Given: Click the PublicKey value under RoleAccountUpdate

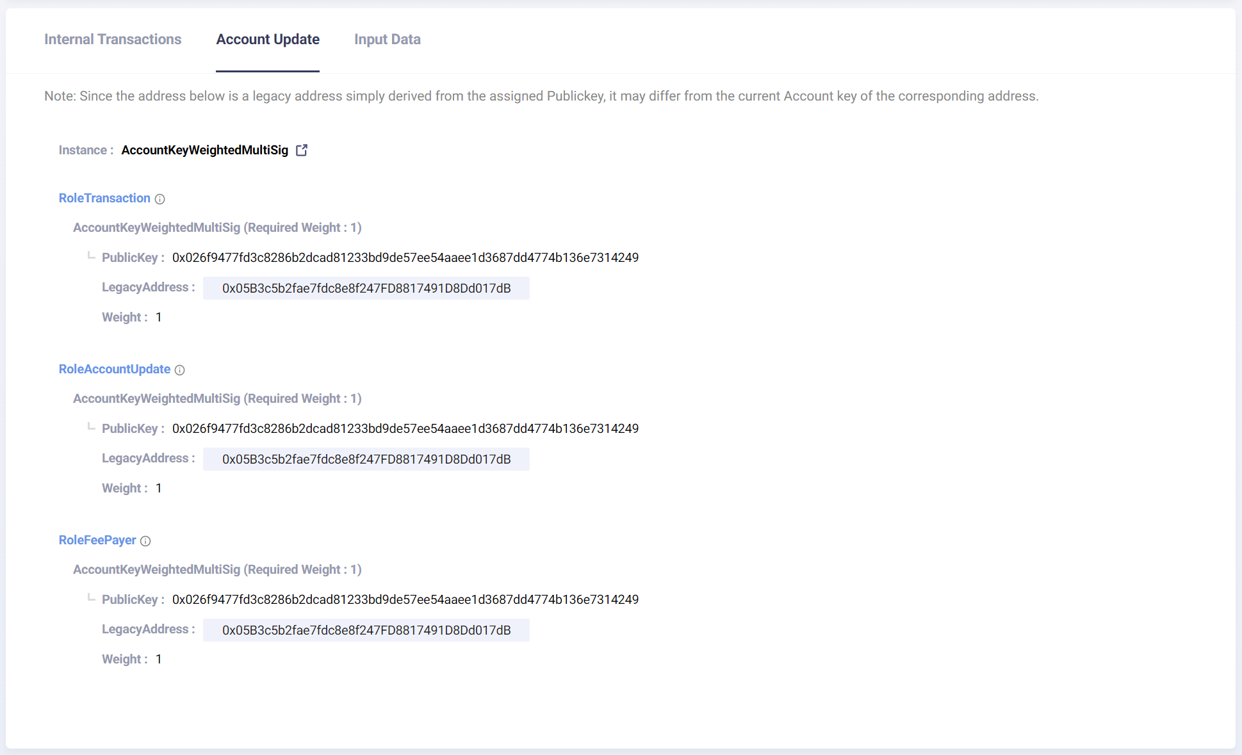Looking at the screenshot, I should 405,429.
